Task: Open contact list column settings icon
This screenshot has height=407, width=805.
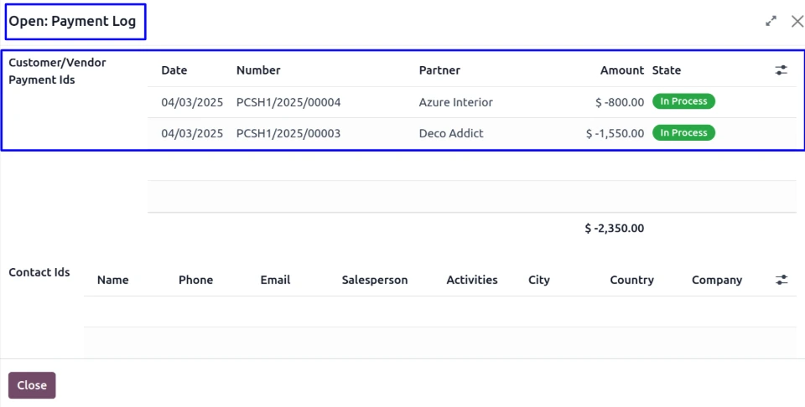Action: [x=781, y=280]
